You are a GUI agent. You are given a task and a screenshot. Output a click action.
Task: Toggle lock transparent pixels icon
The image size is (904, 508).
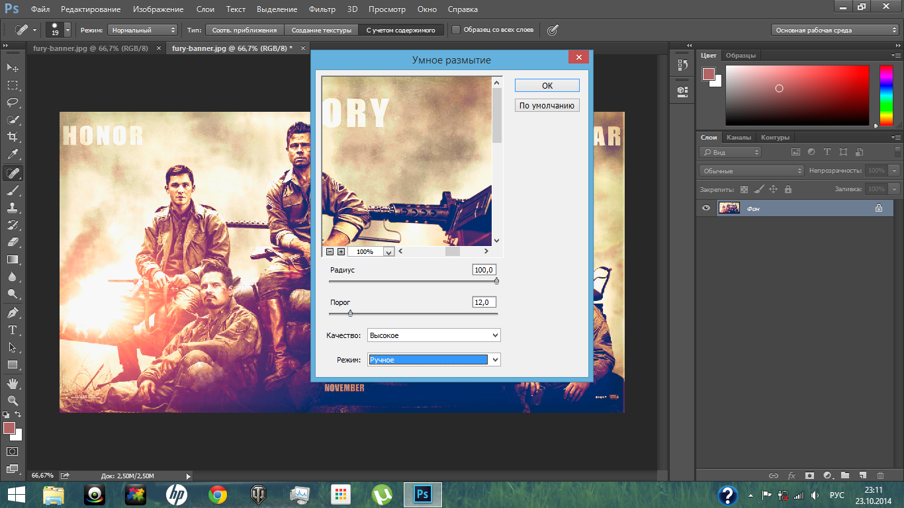(744, 189)
